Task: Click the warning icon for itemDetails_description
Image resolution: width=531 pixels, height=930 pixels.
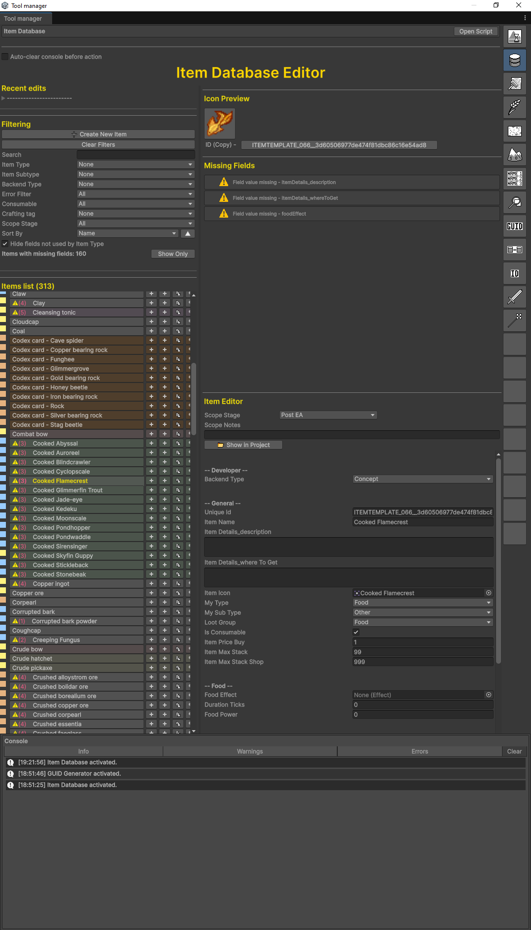Action: [224, 182]
